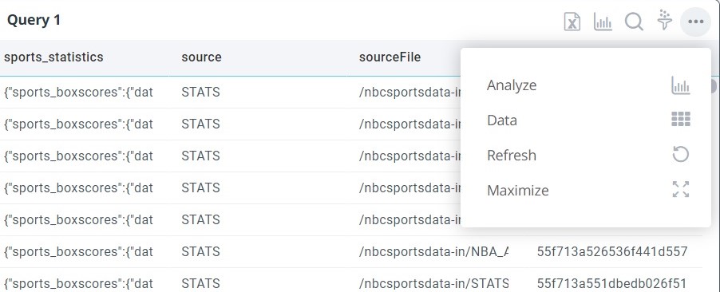Click the /nbcsportsdata-in/STATS sourceFile cell

(434, 283)
